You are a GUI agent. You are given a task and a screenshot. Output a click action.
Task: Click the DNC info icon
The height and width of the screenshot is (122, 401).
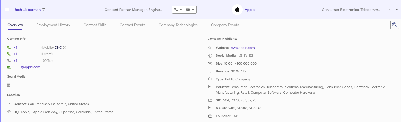(x=65, y=48)
